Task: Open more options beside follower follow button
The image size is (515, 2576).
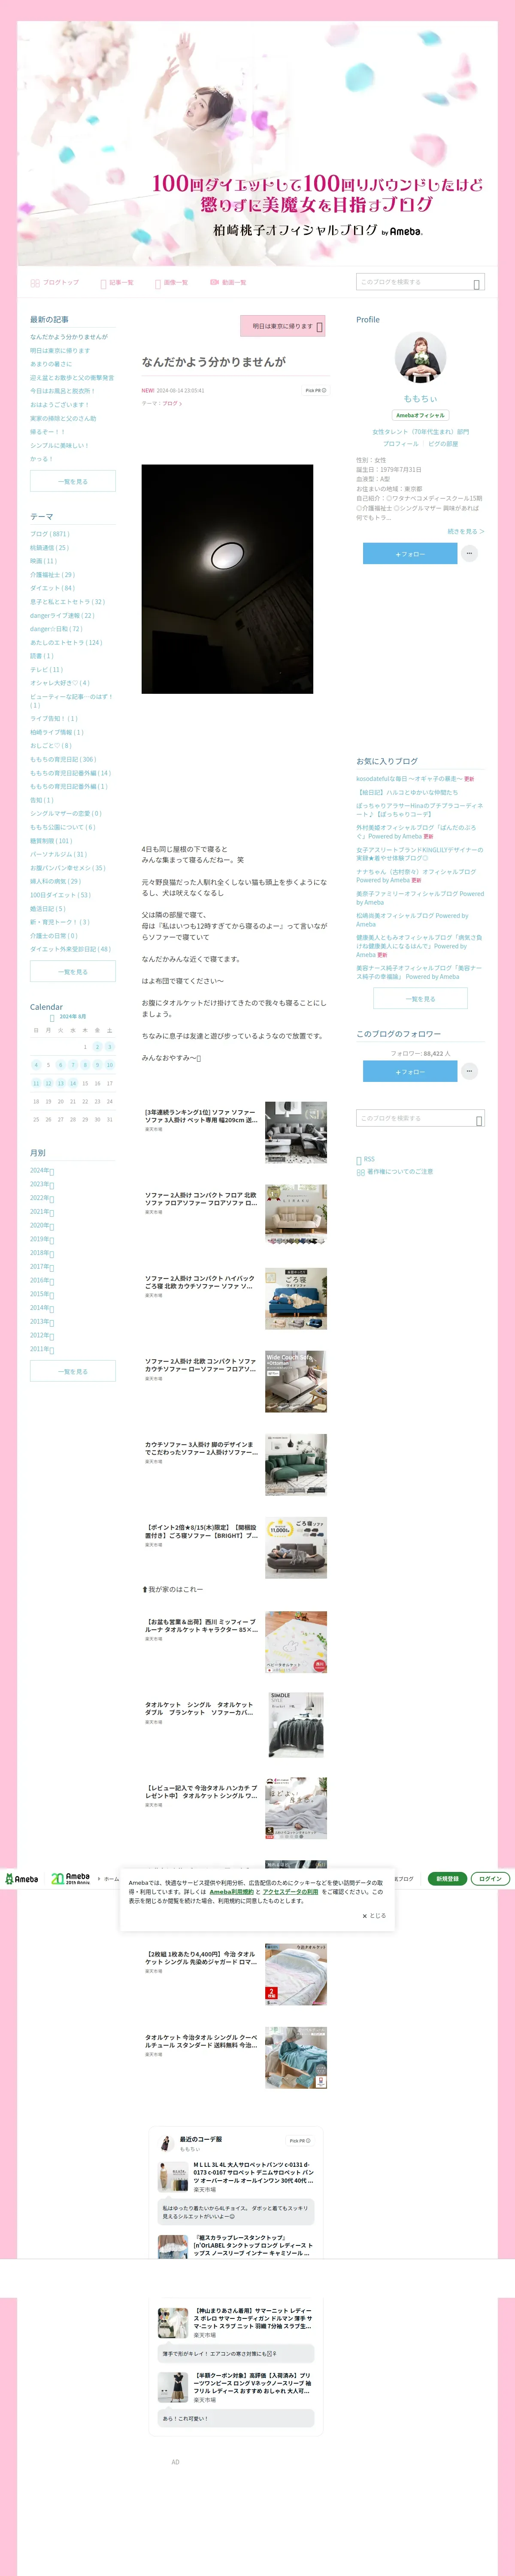Action: (469, 1071)
